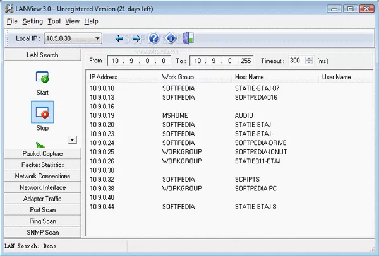Image resolution: width=379 pixels, height=256 pixels.
Task: Open the Help menu
Action: coord(91,21)
